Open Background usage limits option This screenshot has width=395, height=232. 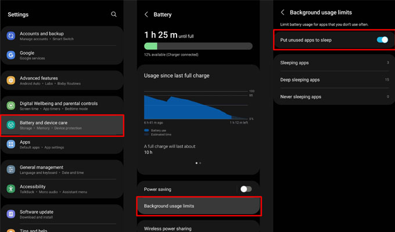[199, 206]
